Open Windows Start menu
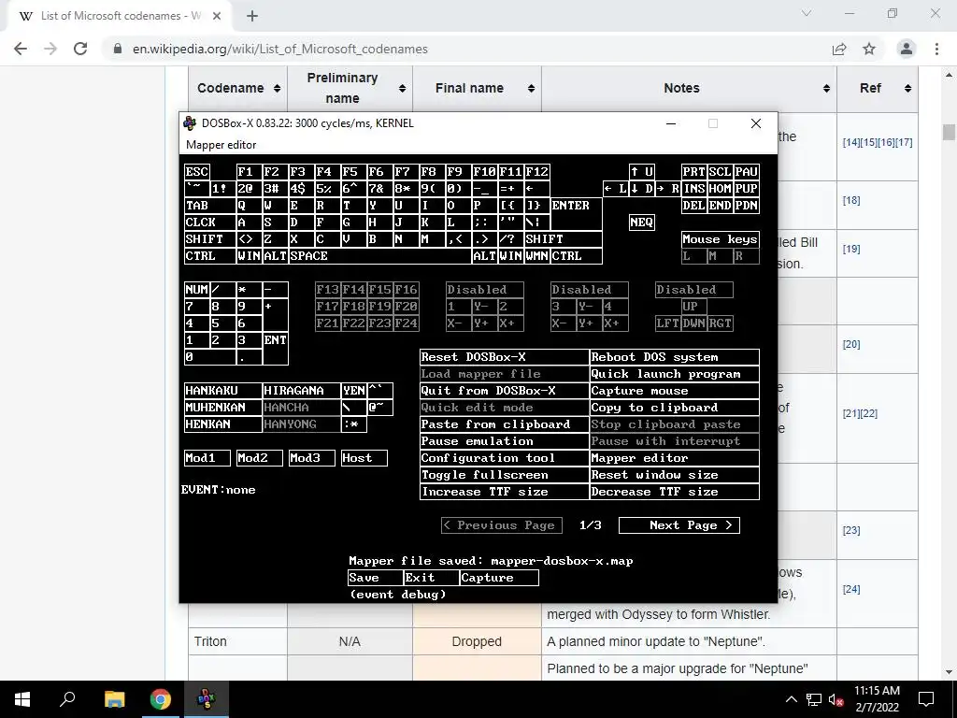The width and height of the screenshot is (957, 718). (x=22, y=699)
